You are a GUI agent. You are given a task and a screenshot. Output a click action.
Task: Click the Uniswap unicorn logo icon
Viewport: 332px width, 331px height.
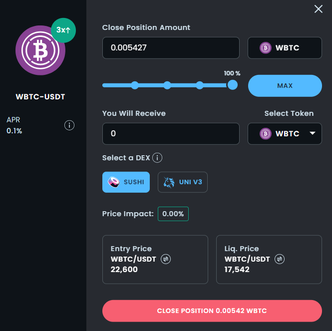[x=169, y=182]
